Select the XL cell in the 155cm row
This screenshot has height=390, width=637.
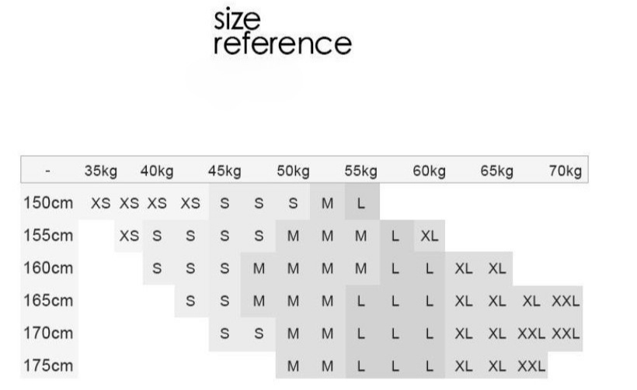tap(429, 236)
